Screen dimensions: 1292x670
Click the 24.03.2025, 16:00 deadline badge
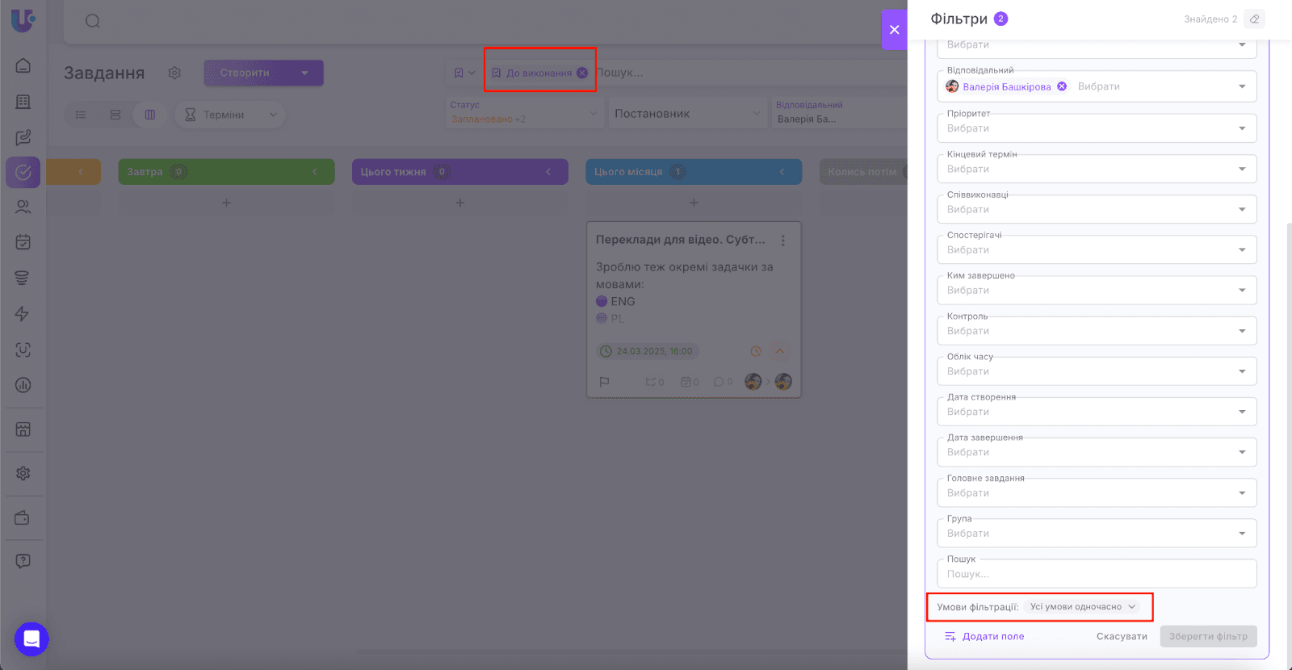coord(647,351)
